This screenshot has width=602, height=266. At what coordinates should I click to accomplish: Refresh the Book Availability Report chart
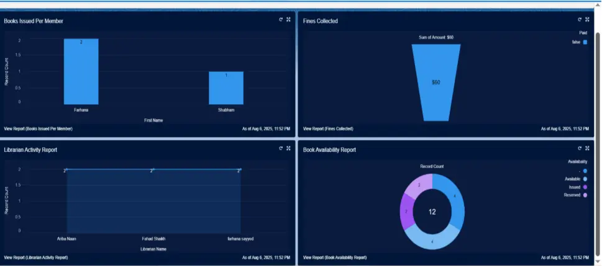[580, 149]
